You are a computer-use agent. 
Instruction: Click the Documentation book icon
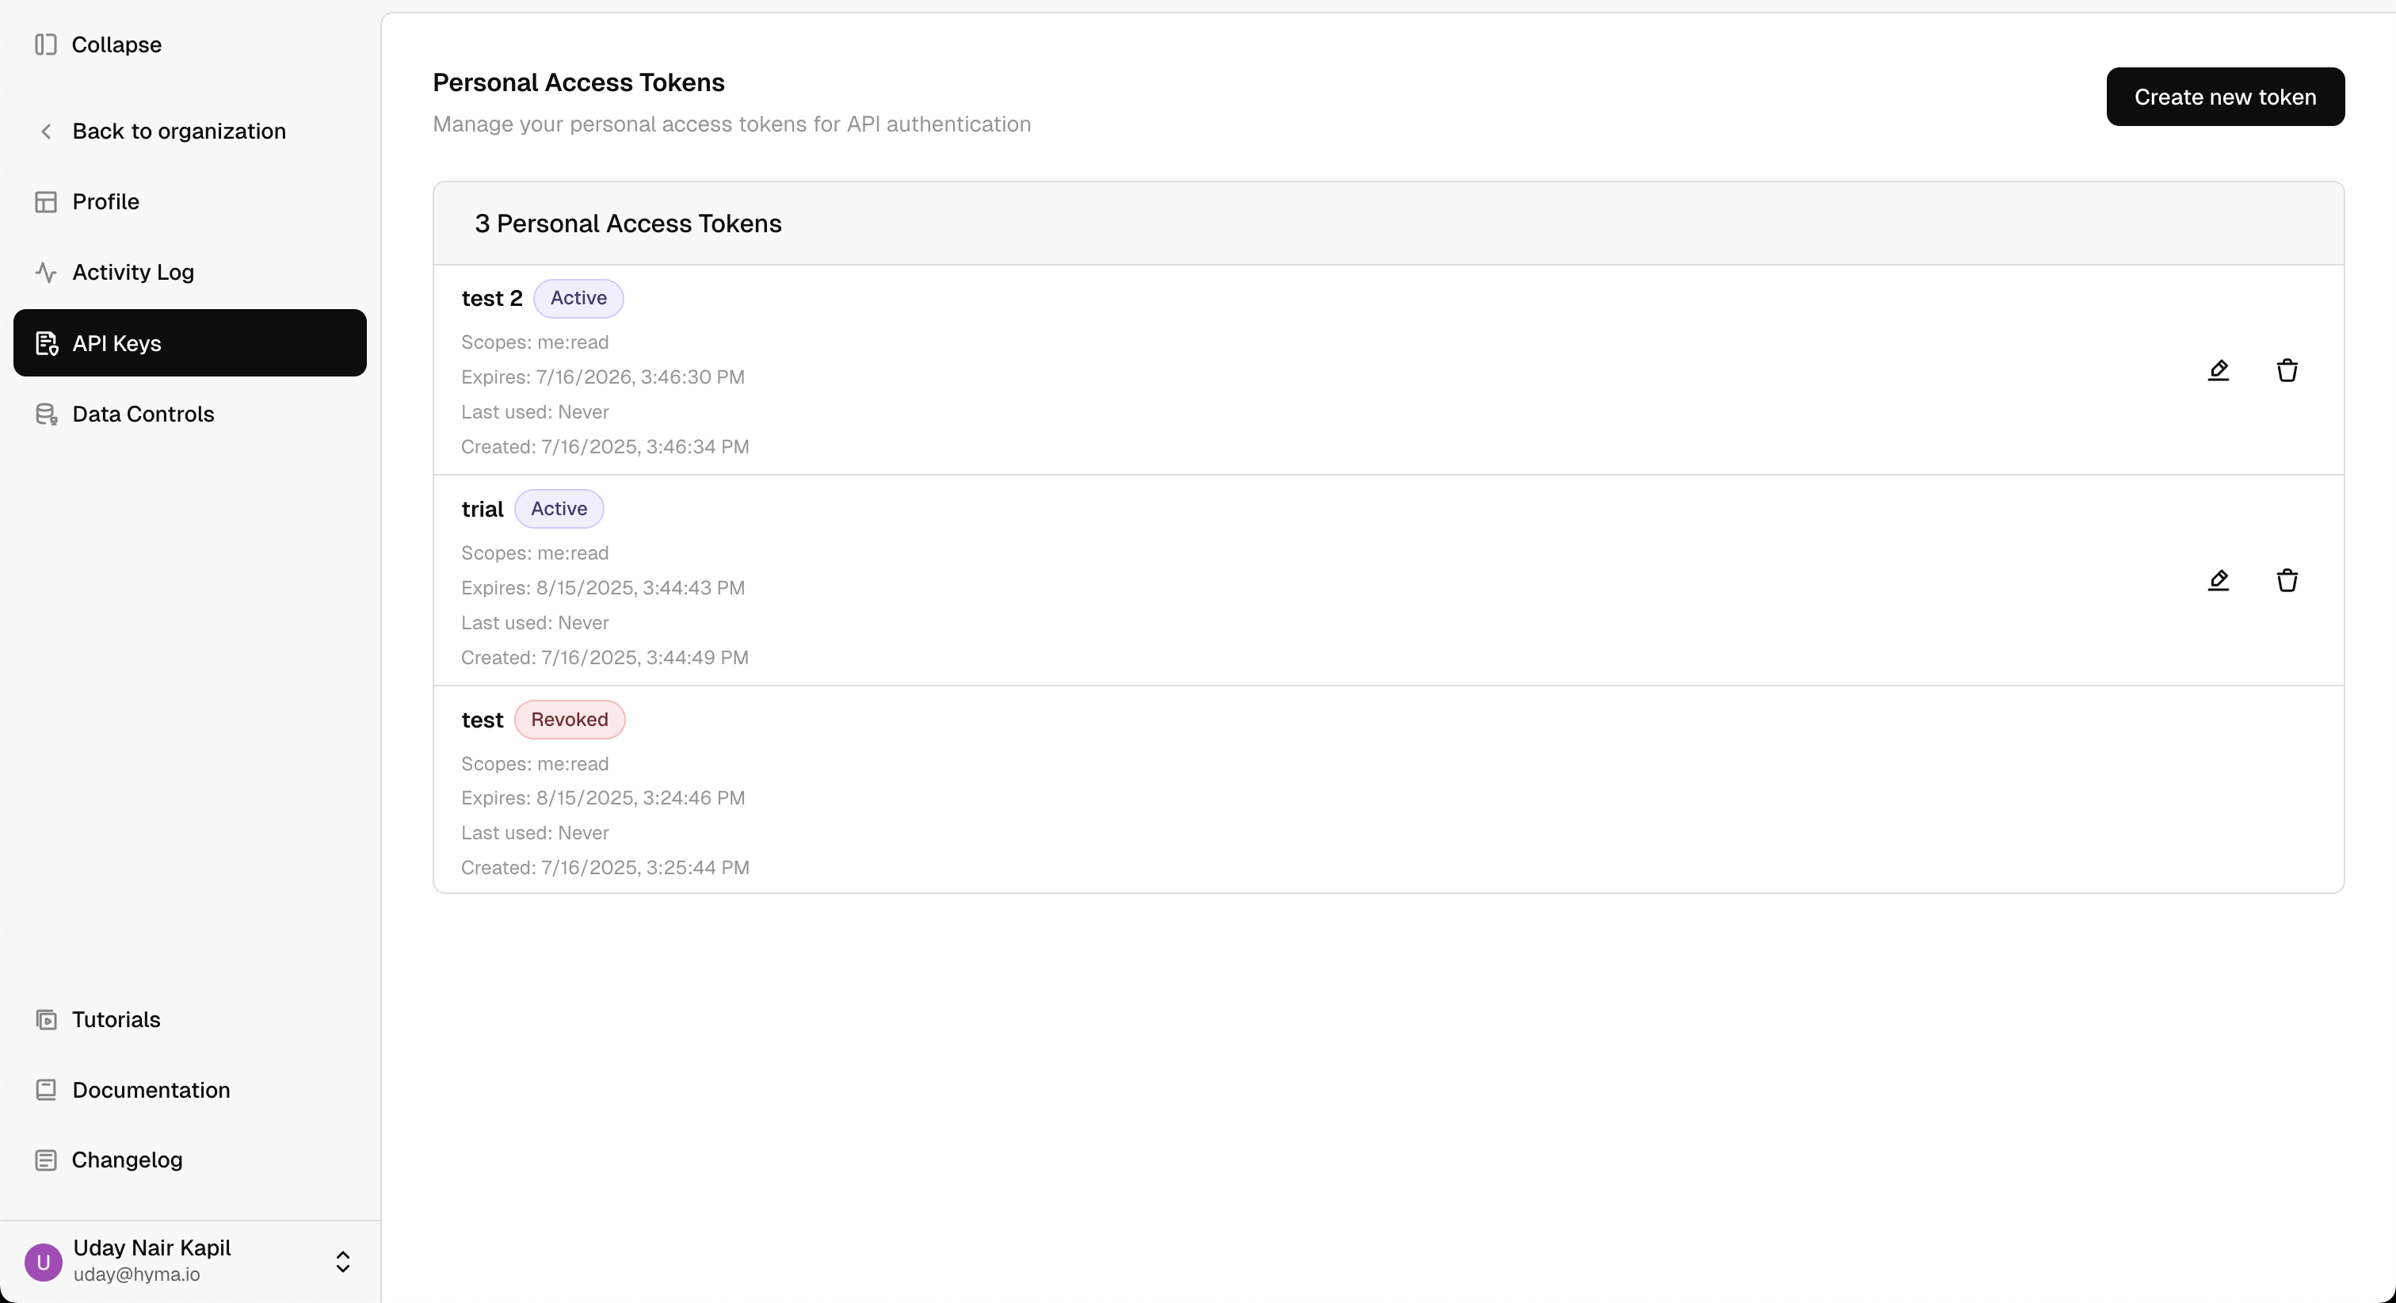(x=46, y=1090)
